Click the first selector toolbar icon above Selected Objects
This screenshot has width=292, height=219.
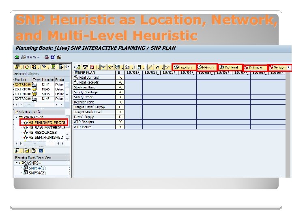19,67
